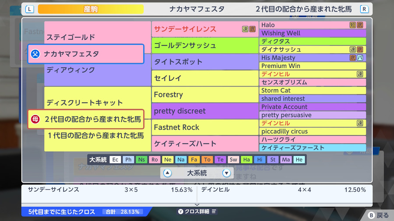Click the Ha lineage swatch
The width and height of the screenshot is (394, 221).
point(246,159)
